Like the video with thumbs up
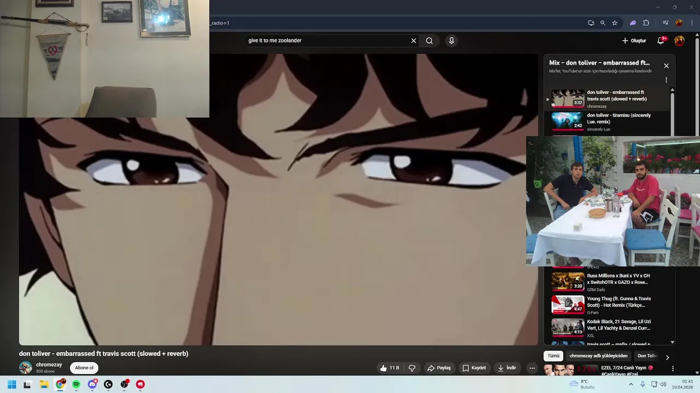700x393 pixels. (x=391, y=368)
